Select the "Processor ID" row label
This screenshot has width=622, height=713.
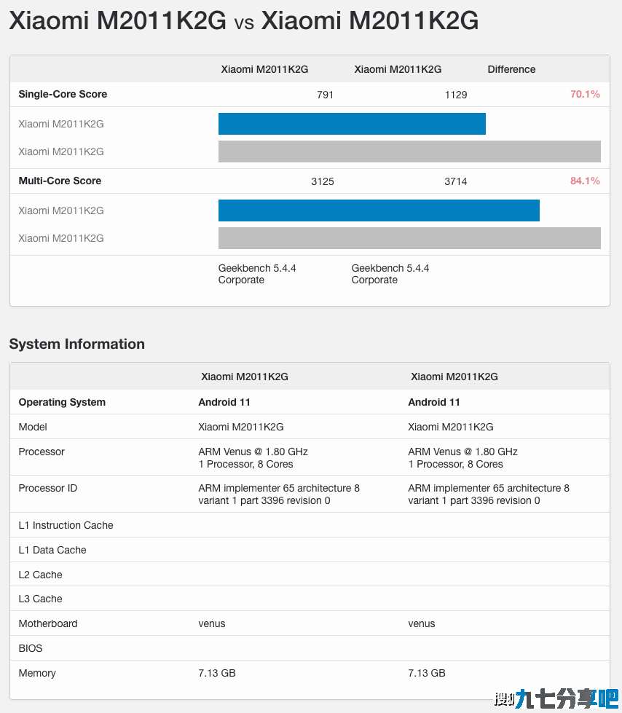(48, 488)
